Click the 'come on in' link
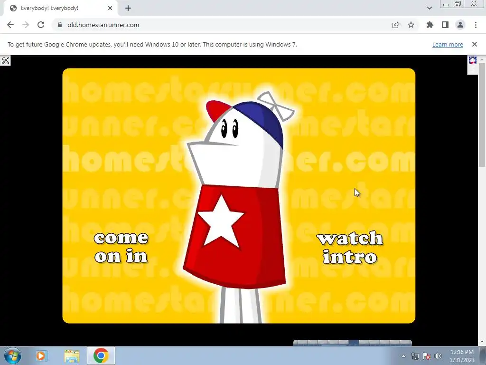This screenshot has width=486, height=365. [x=121, y=248]
